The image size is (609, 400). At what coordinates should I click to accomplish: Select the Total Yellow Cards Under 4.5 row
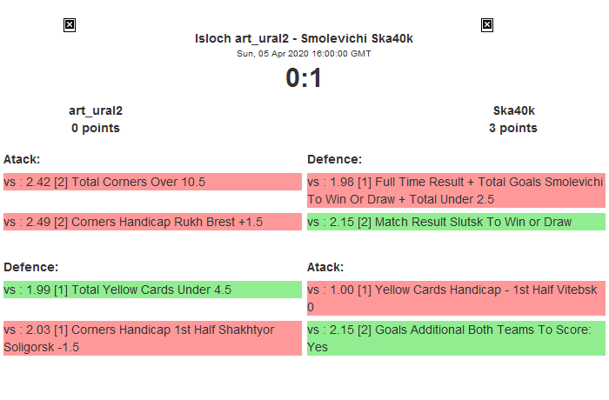152,290
